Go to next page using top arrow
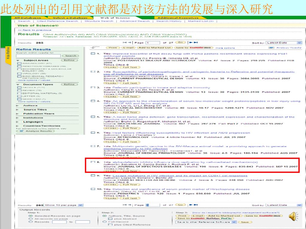The image size is (306, 229). (191, 42)
